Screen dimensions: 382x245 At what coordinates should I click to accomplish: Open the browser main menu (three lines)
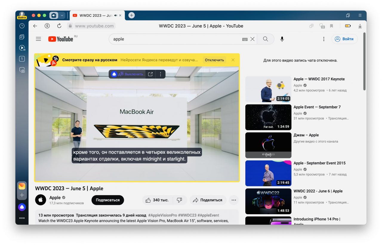[x=360, y=15]
